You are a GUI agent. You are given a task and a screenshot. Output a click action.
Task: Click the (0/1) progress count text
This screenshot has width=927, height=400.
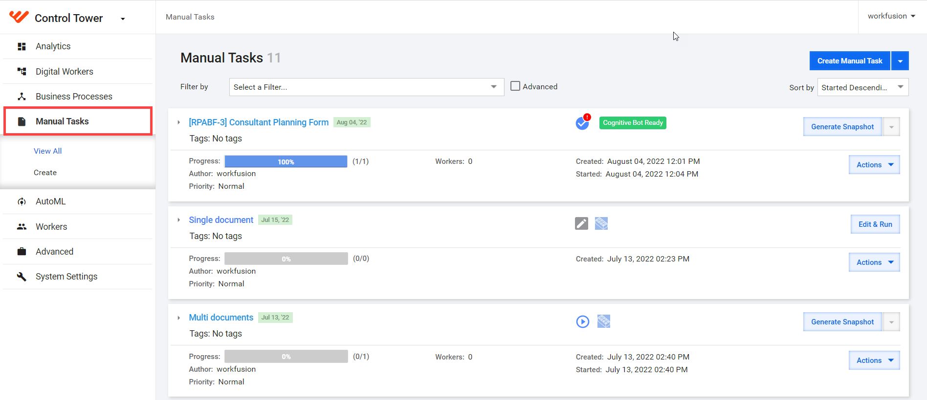coord(361,357)
